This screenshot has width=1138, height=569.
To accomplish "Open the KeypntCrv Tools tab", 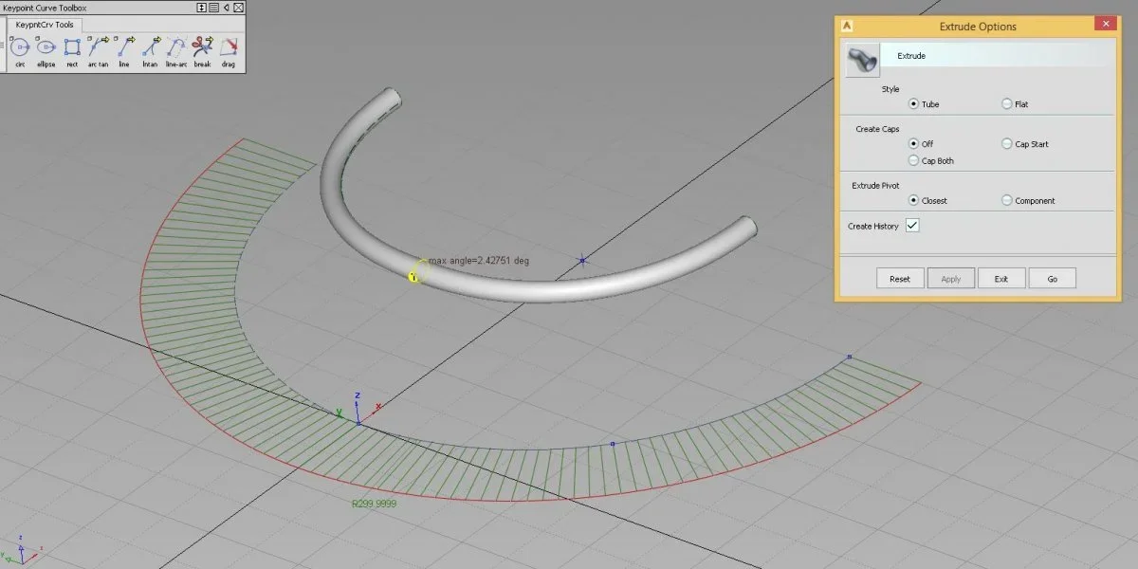I will (45, 25).
